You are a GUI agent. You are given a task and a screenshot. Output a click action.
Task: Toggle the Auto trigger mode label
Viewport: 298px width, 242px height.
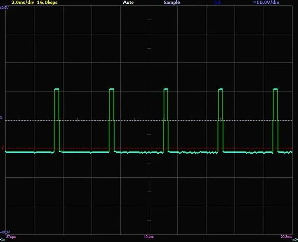129,2
